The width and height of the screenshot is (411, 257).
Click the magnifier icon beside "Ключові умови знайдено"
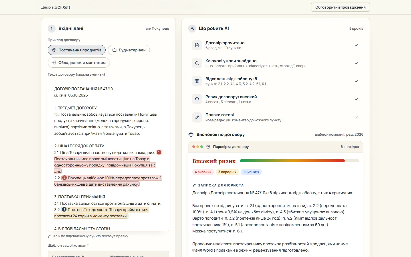coord(197,63)
